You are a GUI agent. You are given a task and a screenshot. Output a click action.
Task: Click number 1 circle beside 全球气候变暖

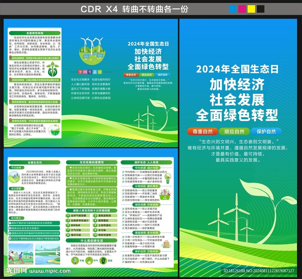68,216
